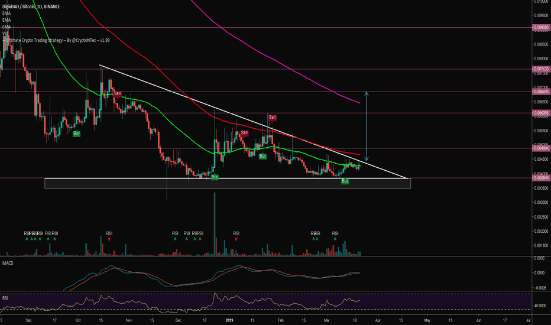Click the 0.002000 price axis value

pyautogui.click(x=541, y=231)
